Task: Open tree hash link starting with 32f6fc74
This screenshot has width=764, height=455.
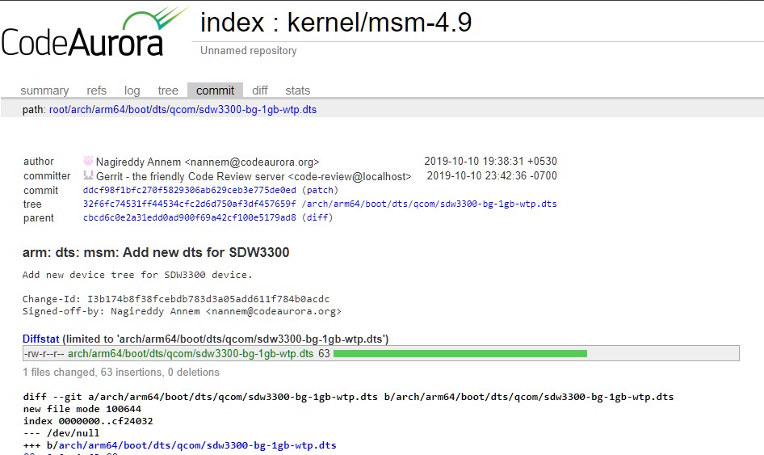Action: 189,204
